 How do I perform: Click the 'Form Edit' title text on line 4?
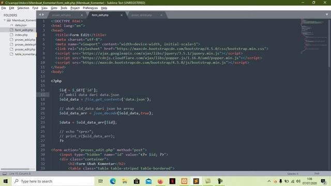coord(80,35)
